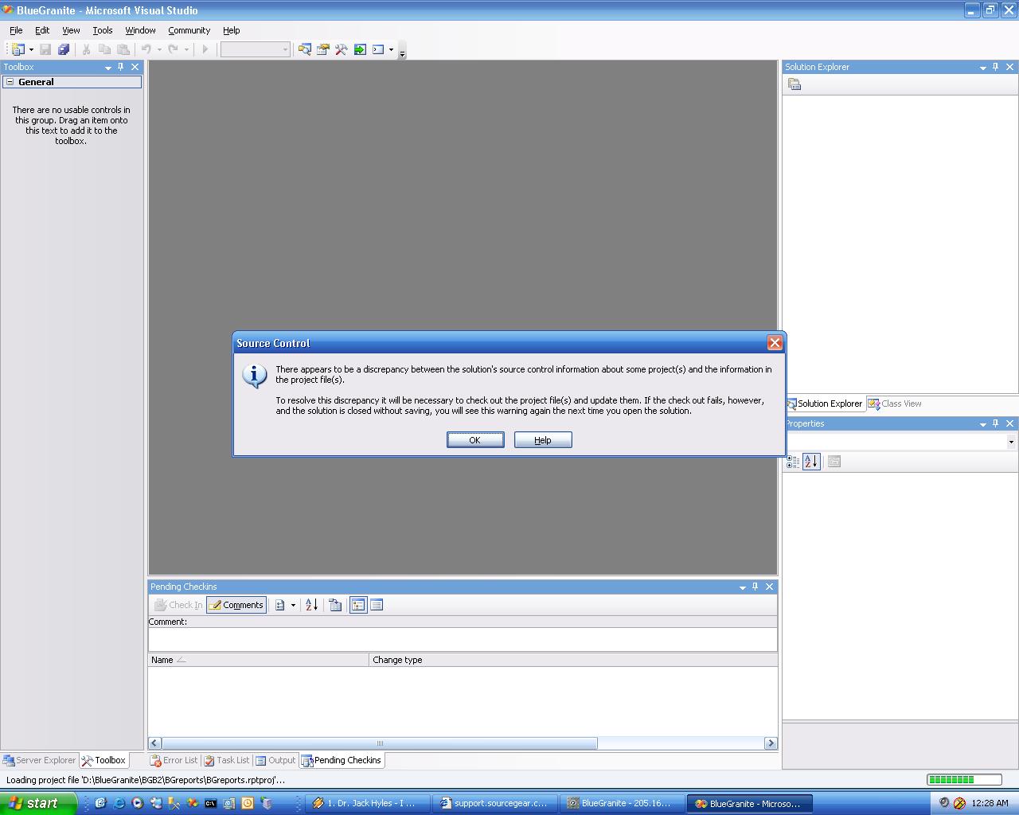Screen dimensions: 1019x815
Task: Select Categorized view in Properties panel
Action: 793,462
